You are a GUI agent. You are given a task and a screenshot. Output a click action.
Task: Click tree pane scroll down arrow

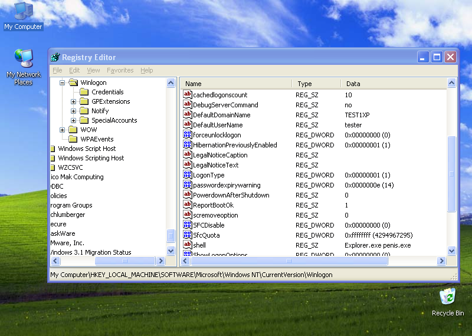point(171,251)
